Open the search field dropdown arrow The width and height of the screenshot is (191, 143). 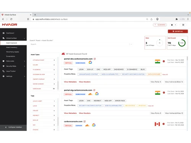point(131,44)
